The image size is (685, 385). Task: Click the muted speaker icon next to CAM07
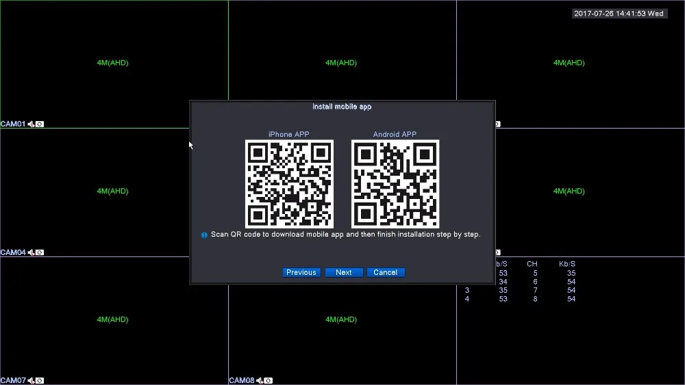coord(31,381)
